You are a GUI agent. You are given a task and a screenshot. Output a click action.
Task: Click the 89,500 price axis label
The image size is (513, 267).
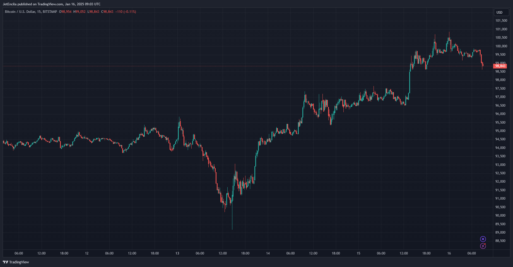[500, 224]
